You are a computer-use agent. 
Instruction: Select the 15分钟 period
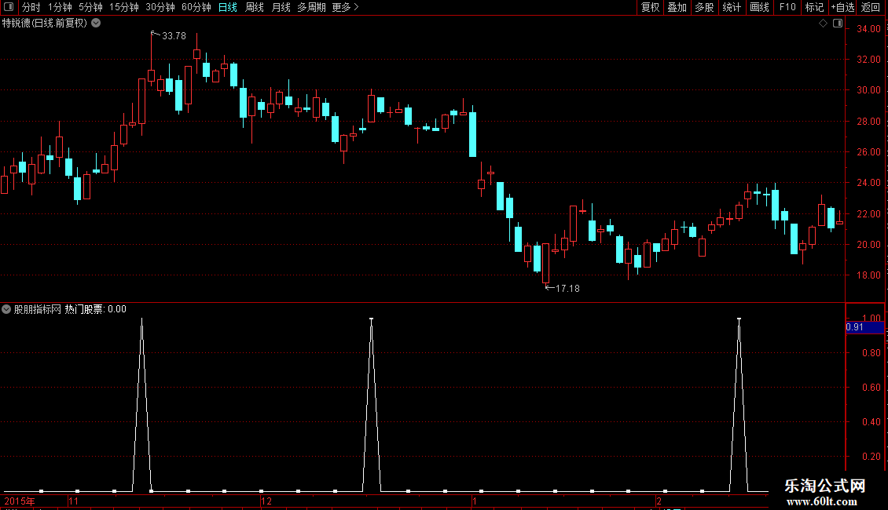tap(124, 7)
